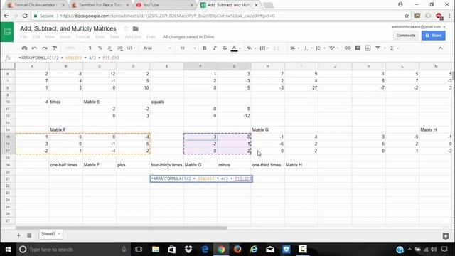The image size is (455, 256).
Task: Open the Sheets home green icon
Action: 7,32
